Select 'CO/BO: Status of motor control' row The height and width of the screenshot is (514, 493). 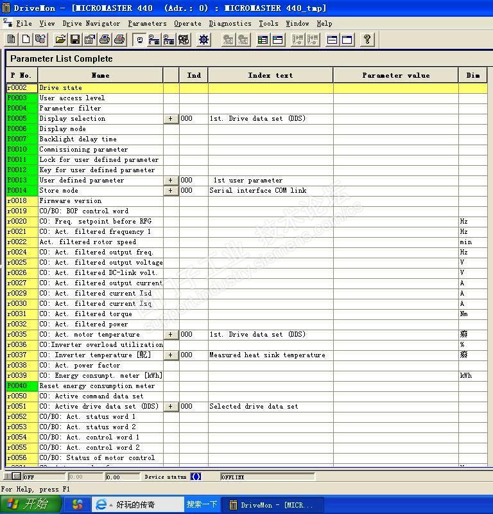[x=246, y=458]
